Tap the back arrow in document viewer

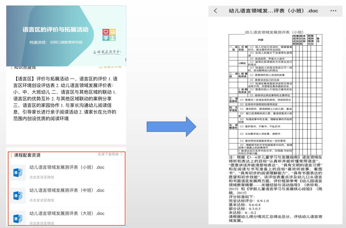click(215, 11)
